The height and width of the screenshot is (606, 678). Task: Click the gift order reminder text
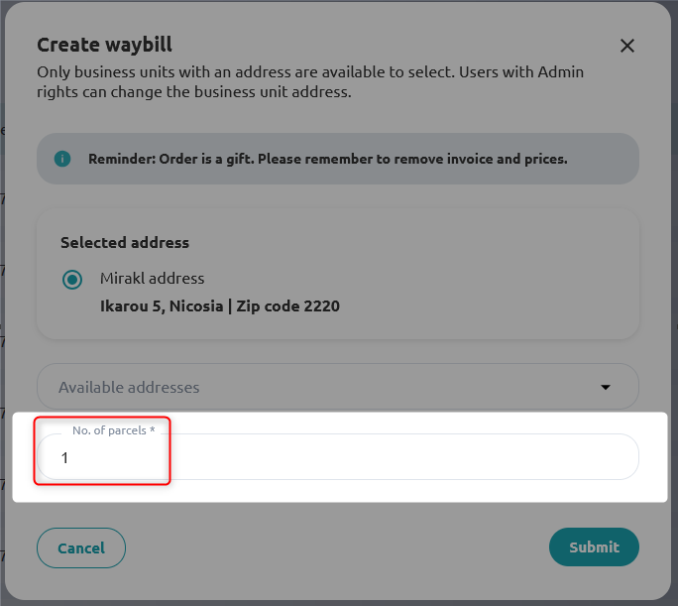[x=327, y=159]
